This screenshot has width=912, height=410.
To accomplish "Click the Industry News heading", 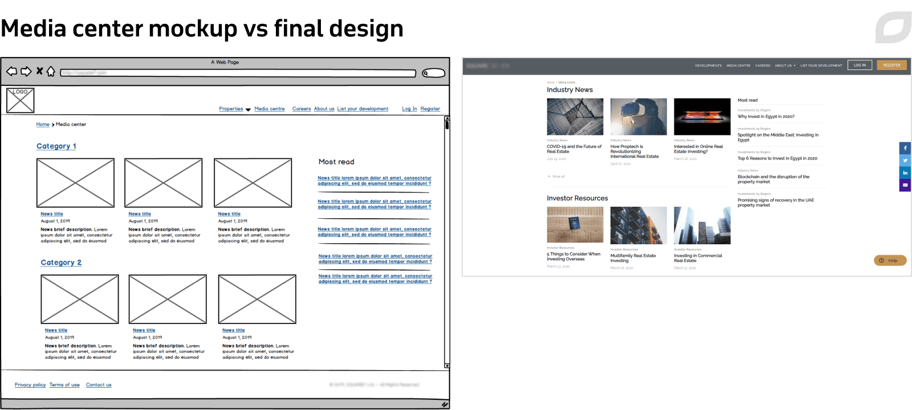I will [x=569, y=90].
